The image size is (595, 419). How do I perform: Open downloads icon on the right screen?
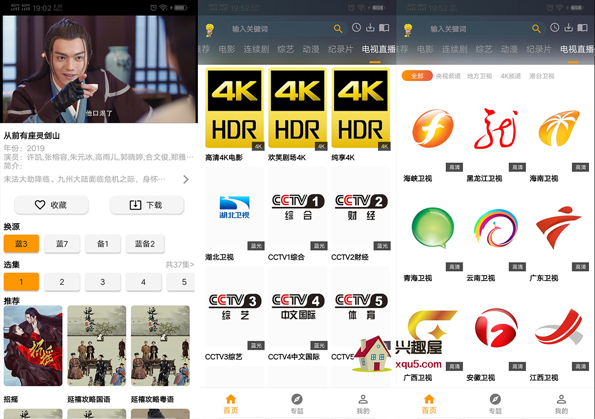click(568, 28)
